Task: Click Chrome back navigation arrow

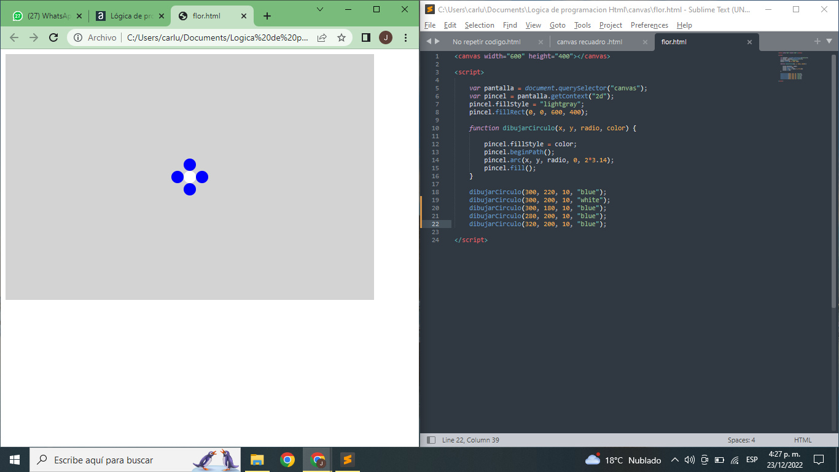Action: click(14, 37)
